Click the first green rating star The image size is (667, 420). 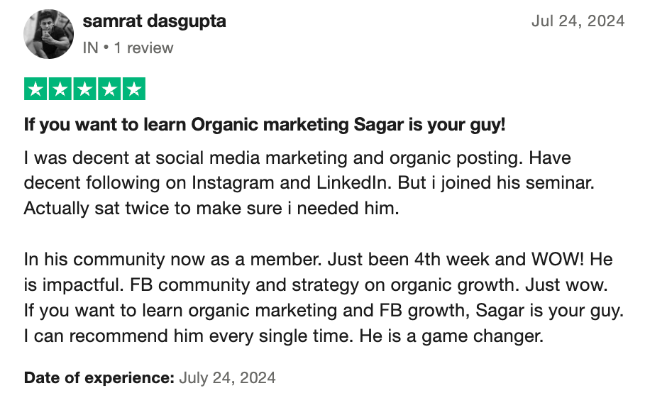coord(35,89)
